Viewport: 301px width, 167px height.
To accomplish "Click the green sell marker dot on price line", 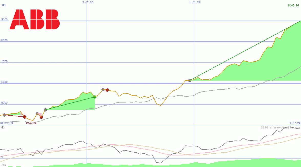I will click(95, 97).
